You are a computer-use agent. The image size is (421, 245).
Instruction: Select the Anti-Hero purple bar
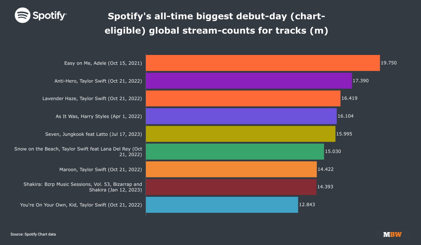tap(249, 80)
